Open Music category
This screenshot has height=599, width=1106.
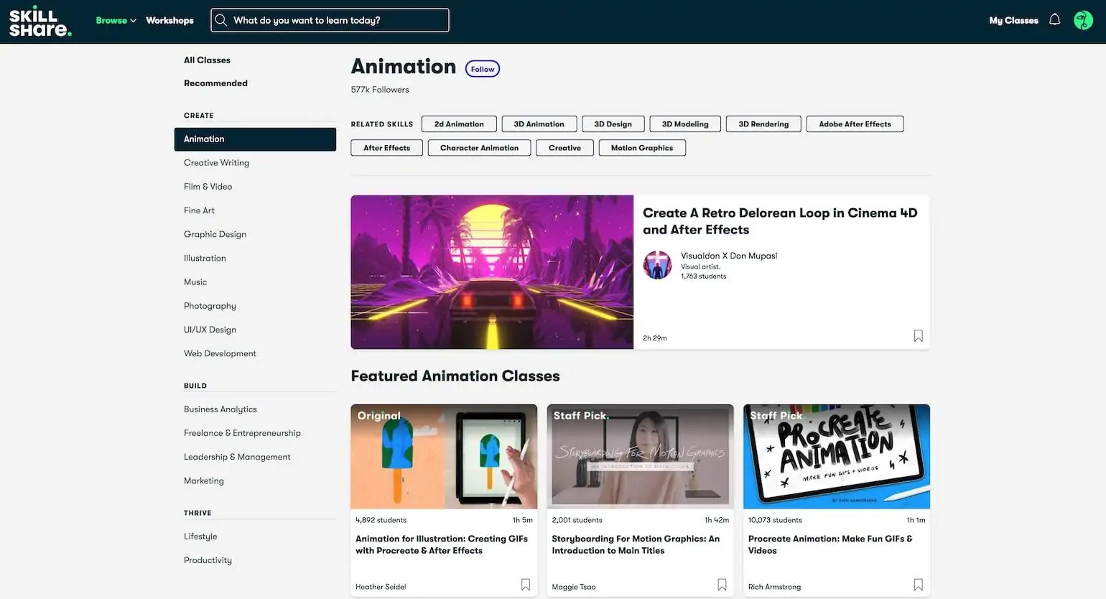[x=195, y=282]
